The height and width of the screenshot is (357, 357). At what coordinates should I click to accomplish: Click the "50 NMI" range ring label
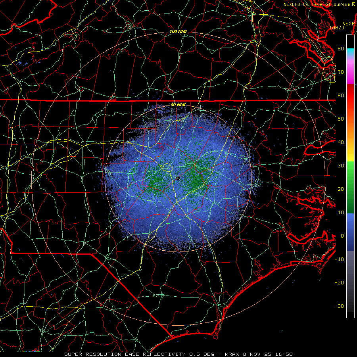[x=178, y=105]
